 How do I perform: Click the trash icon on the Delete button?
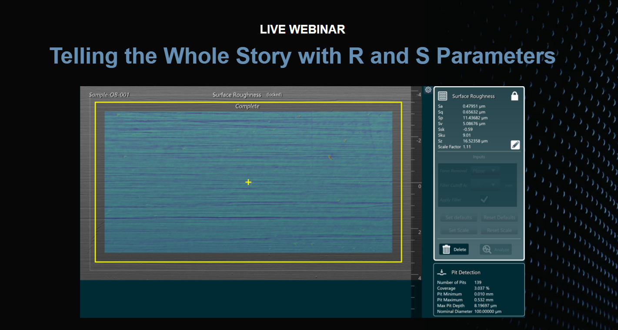pyautogui.click(x=445, y=249)
